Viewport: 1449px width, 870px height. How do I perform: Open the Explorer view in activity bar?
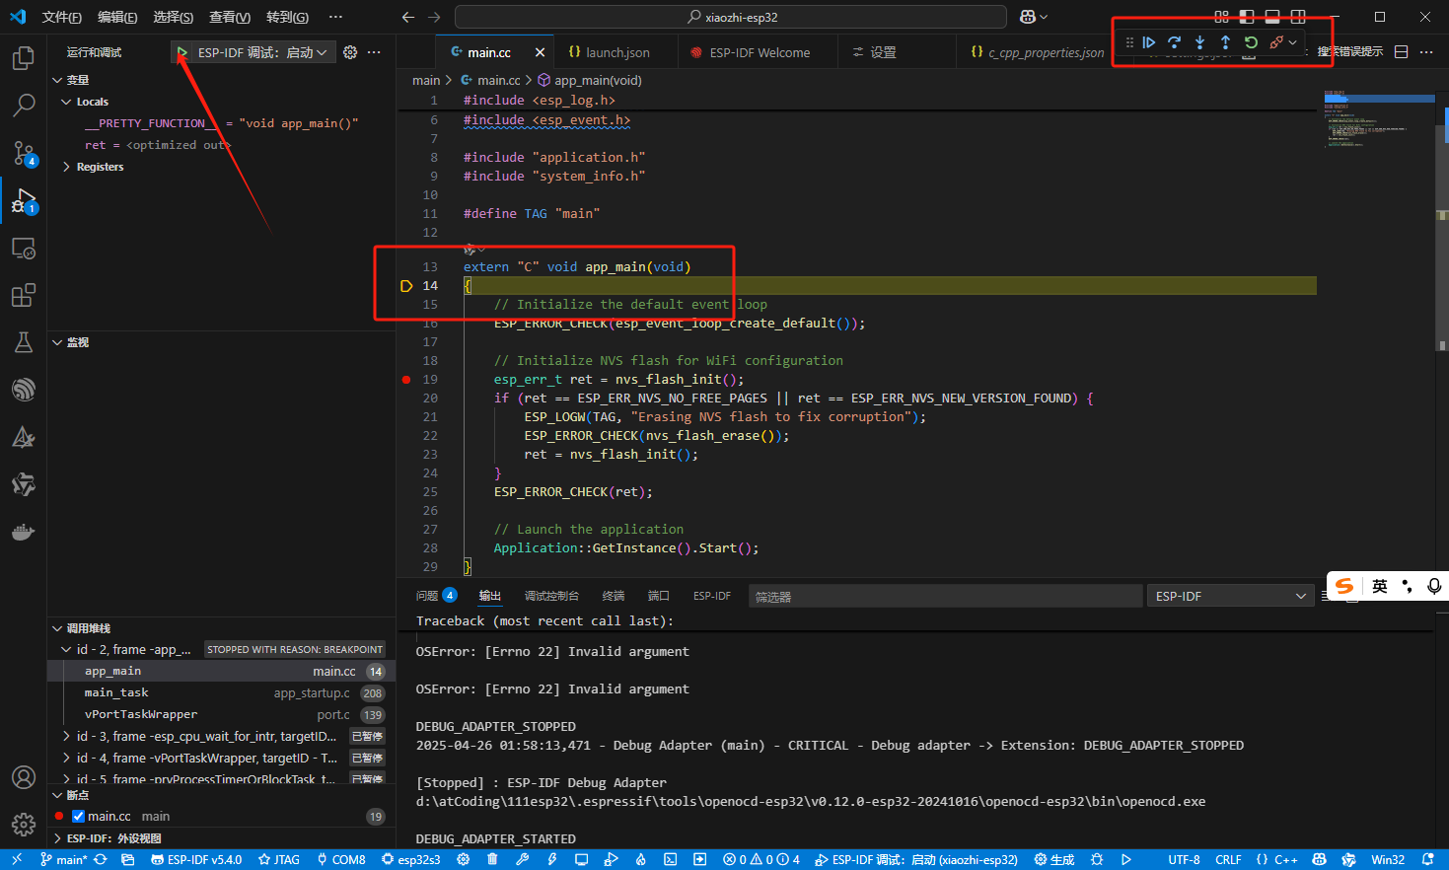pyautogui.click(x=23, y=58)
